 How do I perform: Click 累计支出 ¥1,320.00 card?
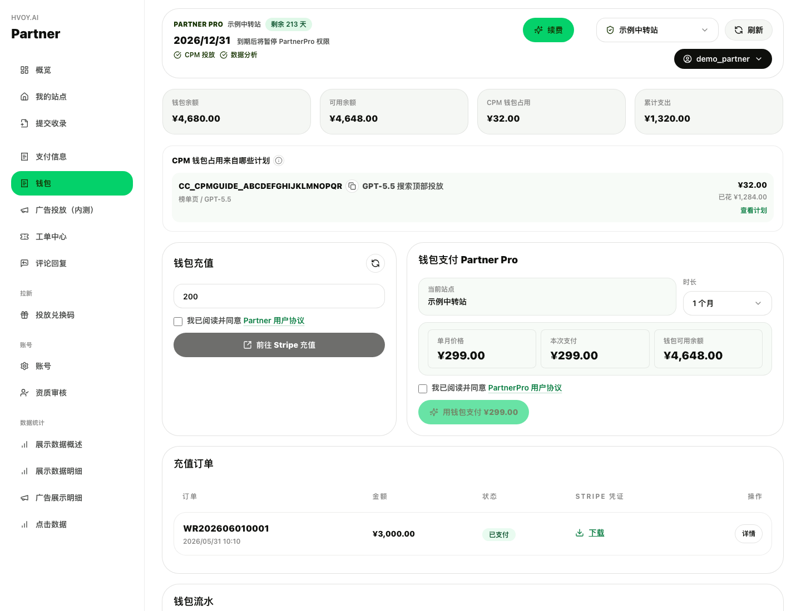pyautogui.click(x=709, y=112)
